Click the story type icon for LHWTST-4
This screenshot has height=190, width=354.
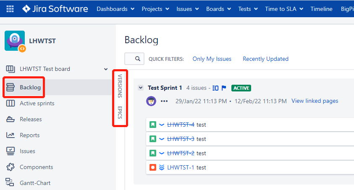tap(153, 125)
